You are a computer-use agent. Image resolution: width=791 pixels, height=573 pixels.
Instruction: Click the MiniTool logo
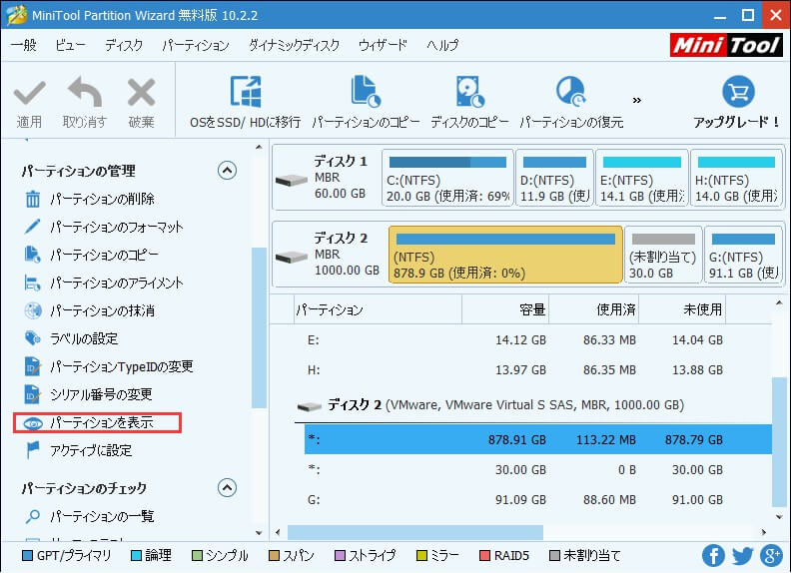click(x=726, y=45)
